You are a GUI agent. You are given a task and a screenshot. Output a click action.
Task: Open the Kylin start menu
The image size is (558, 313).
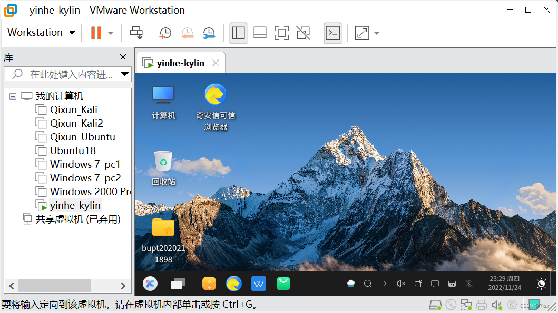[150, 284]
